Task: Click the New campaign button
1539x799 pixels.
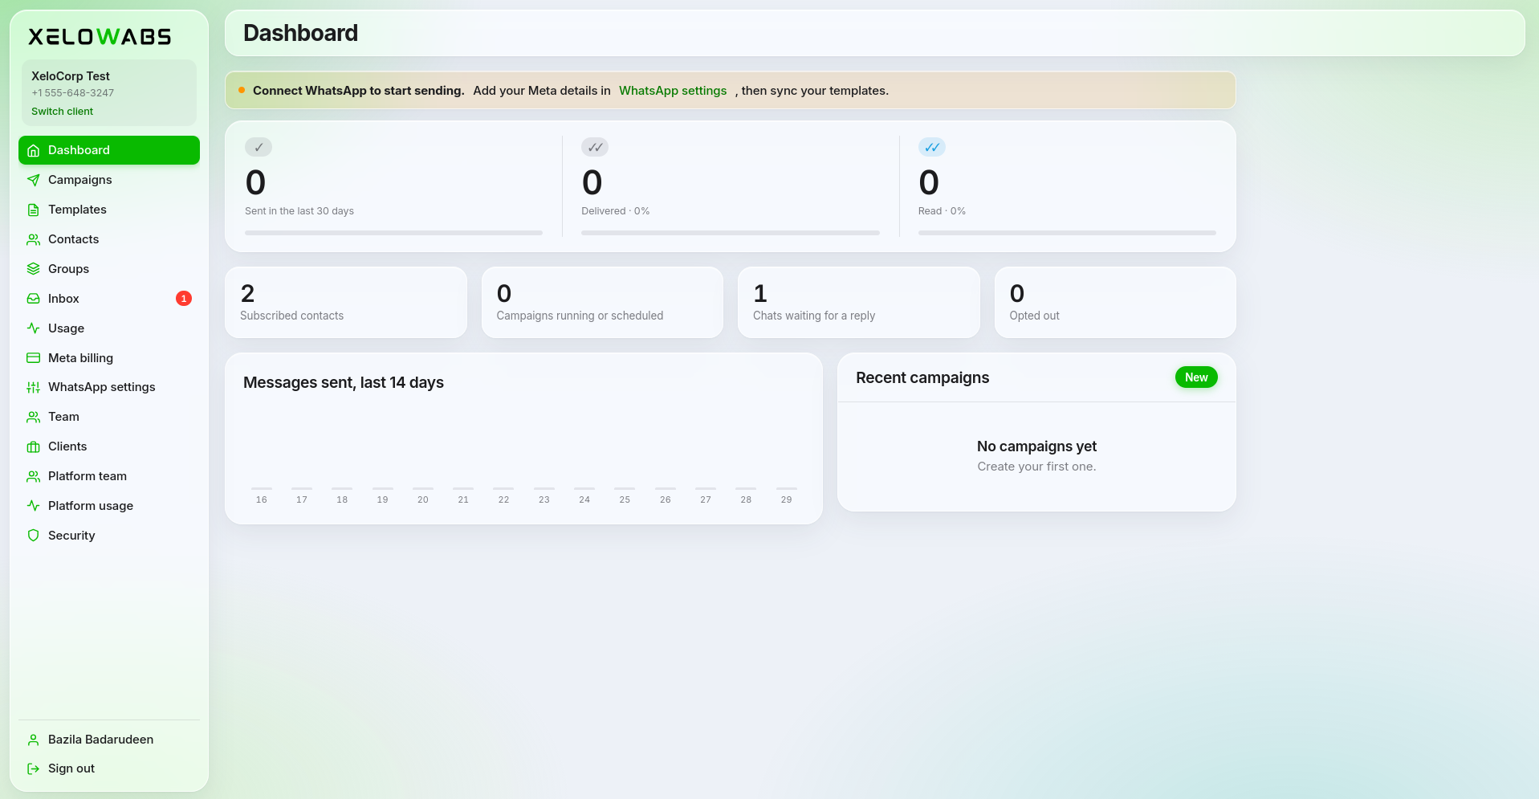Action: (1196, 377)
